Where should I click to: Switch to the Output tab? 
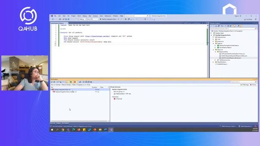pyautogui.click(x=58, y=123)
